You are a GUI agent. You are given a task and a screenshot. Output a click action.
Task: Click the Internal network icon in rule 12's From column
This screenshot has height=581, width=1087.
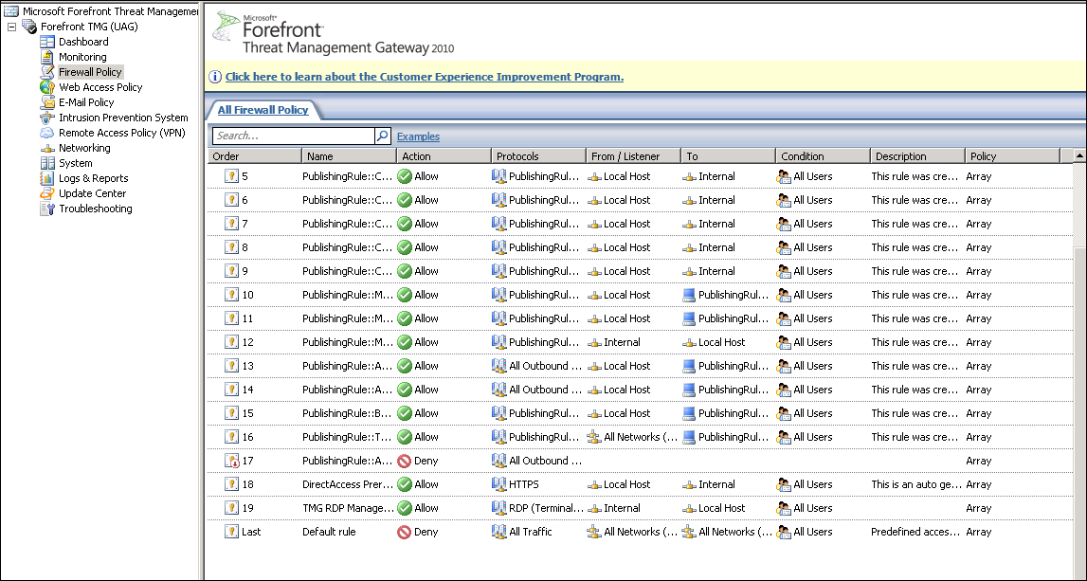coord(594,342)
